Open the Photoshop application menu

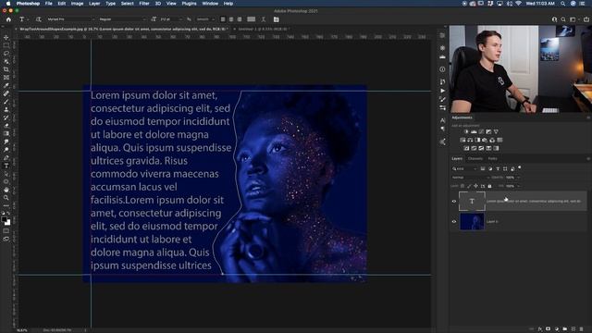point(28,4)
